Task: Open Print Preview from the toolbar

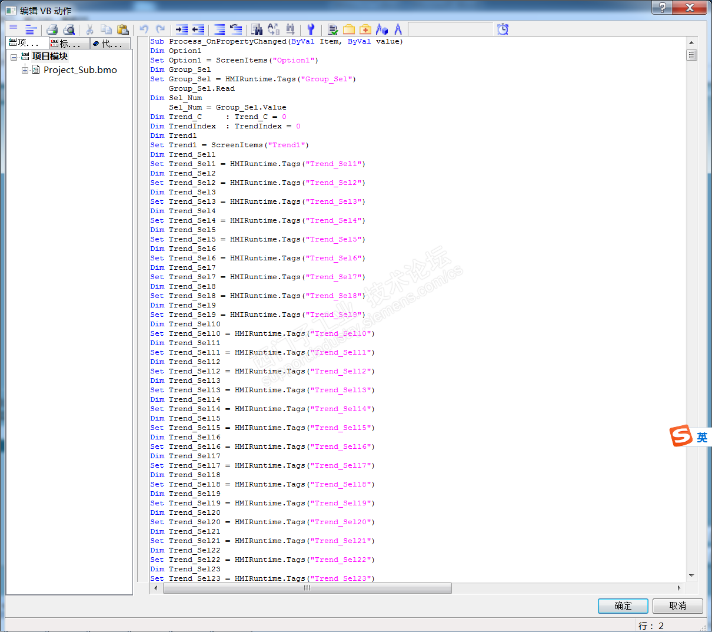Action: point(69,29)
